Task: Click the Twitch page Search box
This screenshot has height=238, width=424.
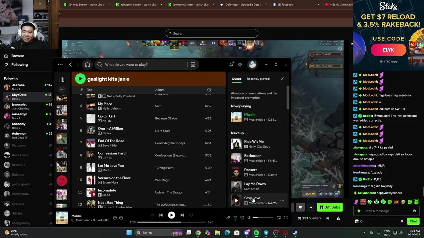Action: coord(212,33)
